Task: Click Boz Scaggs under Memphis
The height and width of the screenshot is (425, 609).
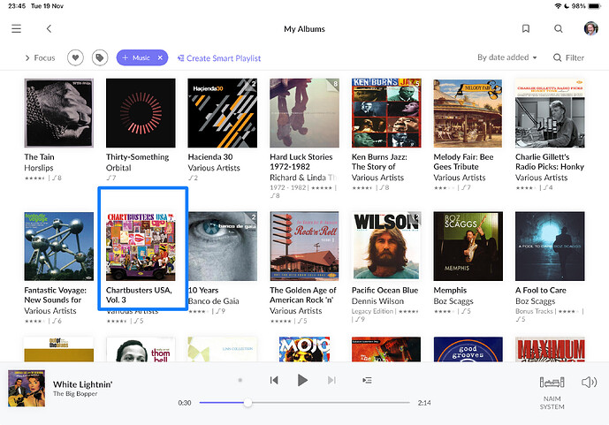Action: [x=453, y=300]
